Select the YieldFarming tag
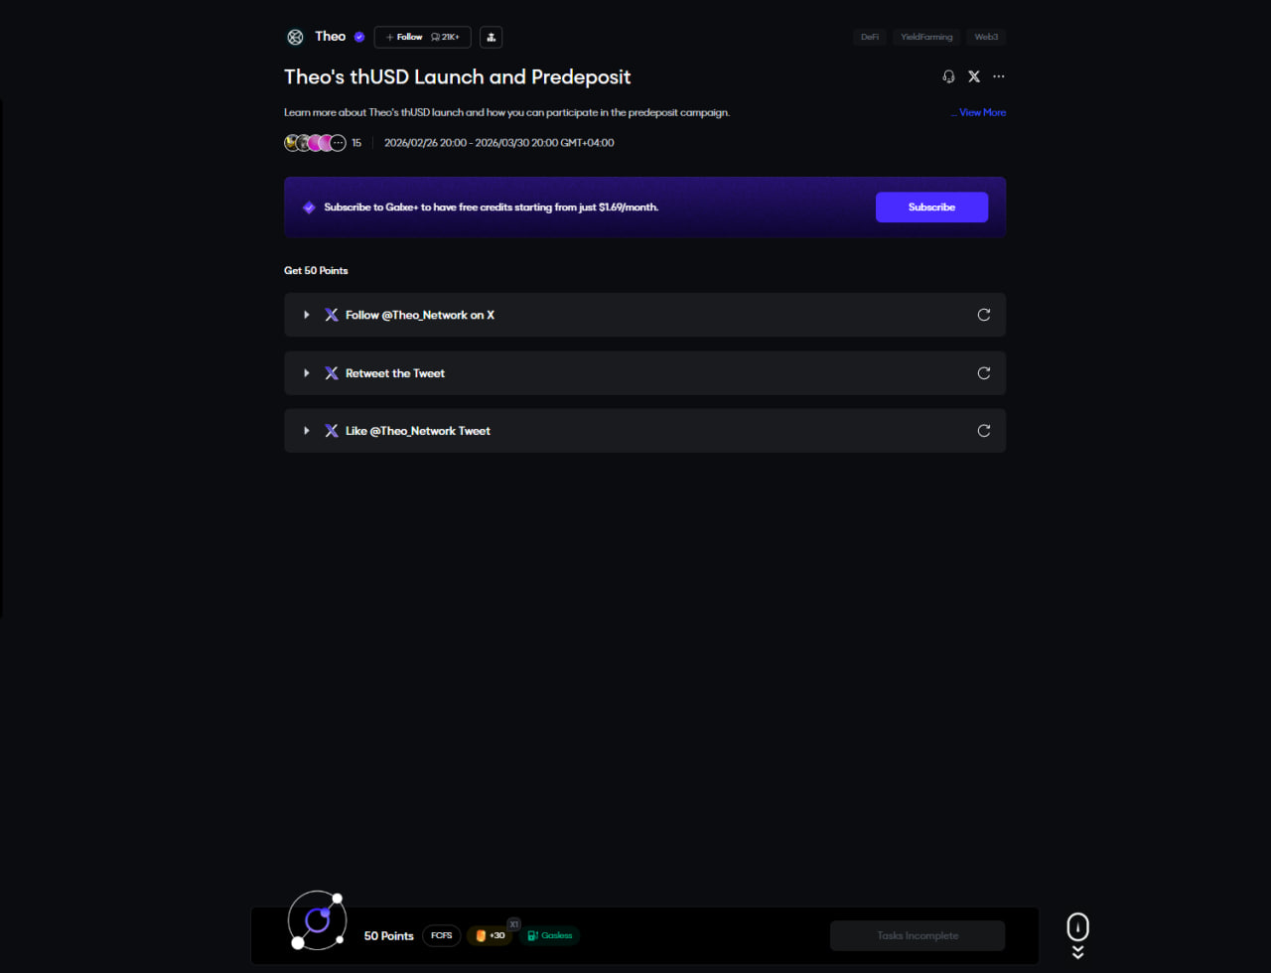This screenshot has width=1271, height=973. point(926,37)
